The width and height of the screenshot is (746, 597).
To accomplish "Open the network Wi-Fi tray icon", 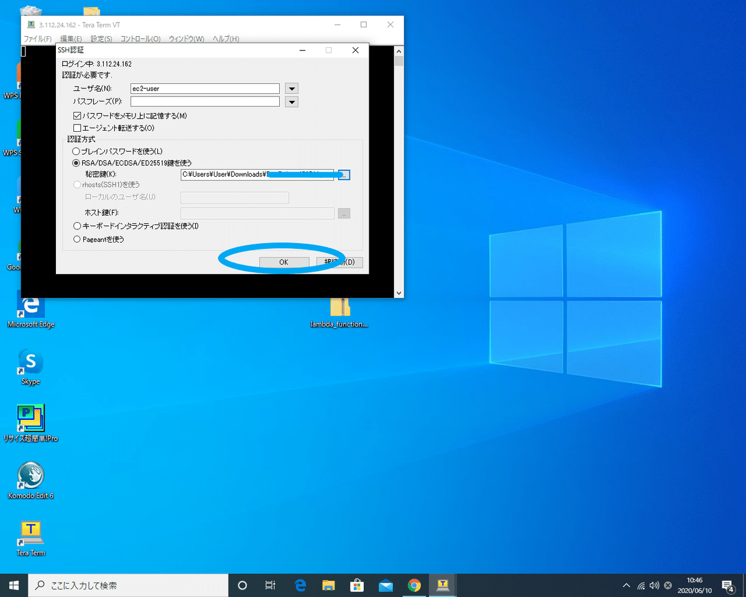I will (641, 585).
